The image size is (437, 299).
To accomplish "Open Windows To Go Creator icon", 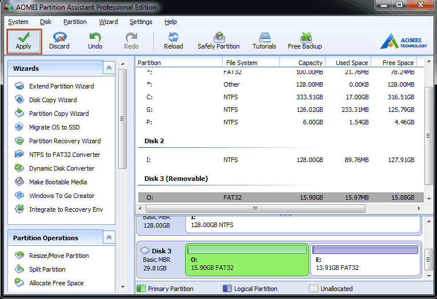I will [x=19, y=196].
